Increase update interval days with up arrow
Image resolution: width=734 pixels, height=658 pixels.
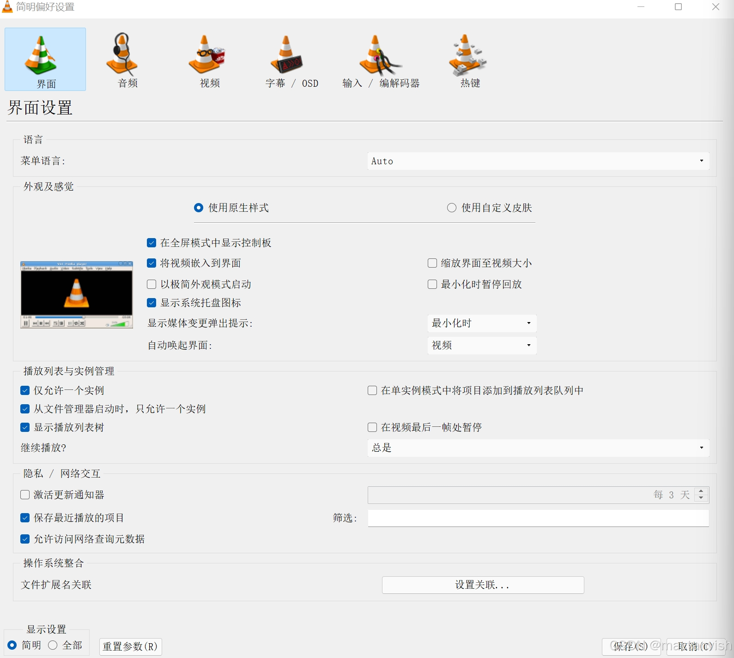coord(701,491)
